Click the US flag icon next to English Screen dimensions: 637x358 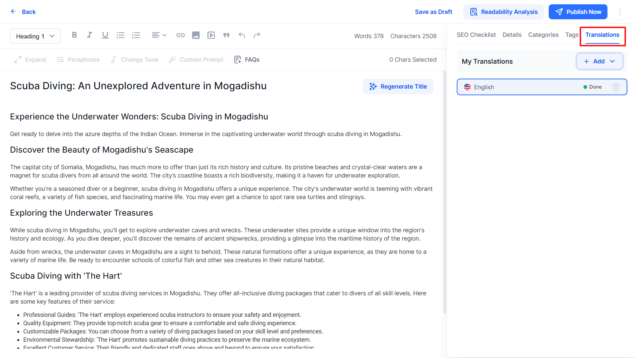tap(467, 87)
